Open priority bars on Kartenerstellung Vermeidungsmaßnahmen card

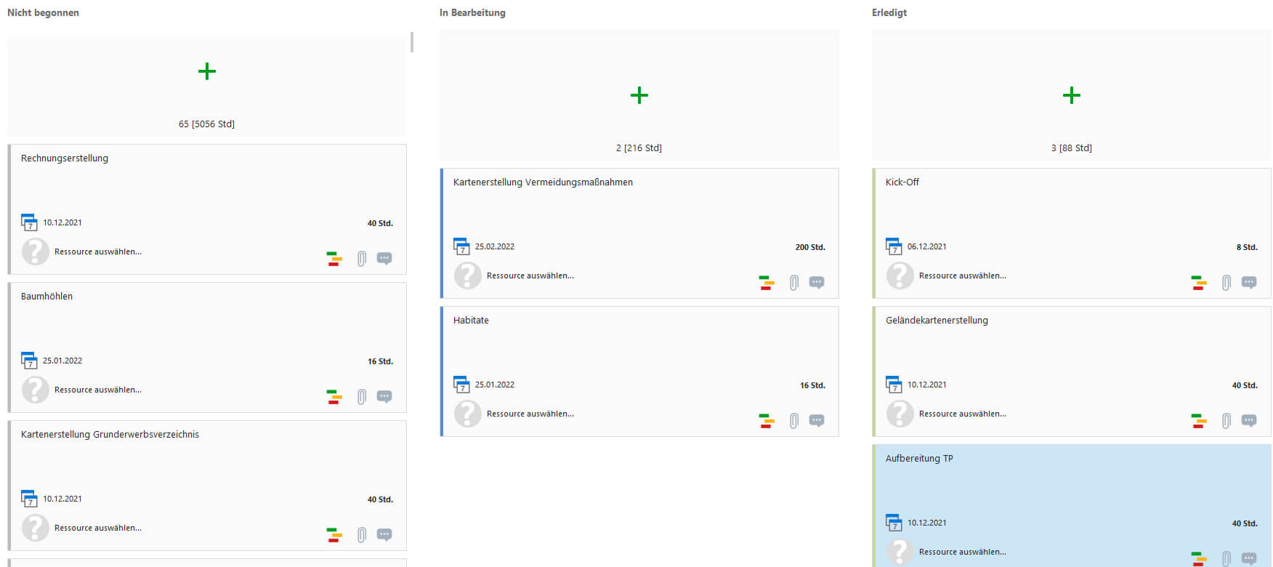pyautogui.click(x=767, y=283)
